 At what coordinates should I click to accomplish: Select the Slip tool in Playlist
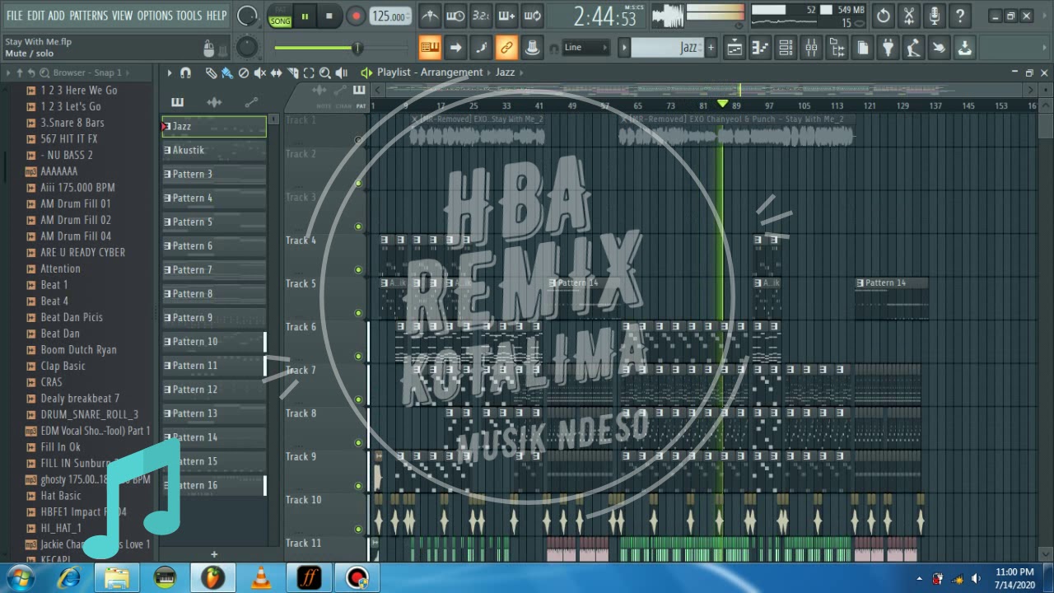tap(277, 72)
